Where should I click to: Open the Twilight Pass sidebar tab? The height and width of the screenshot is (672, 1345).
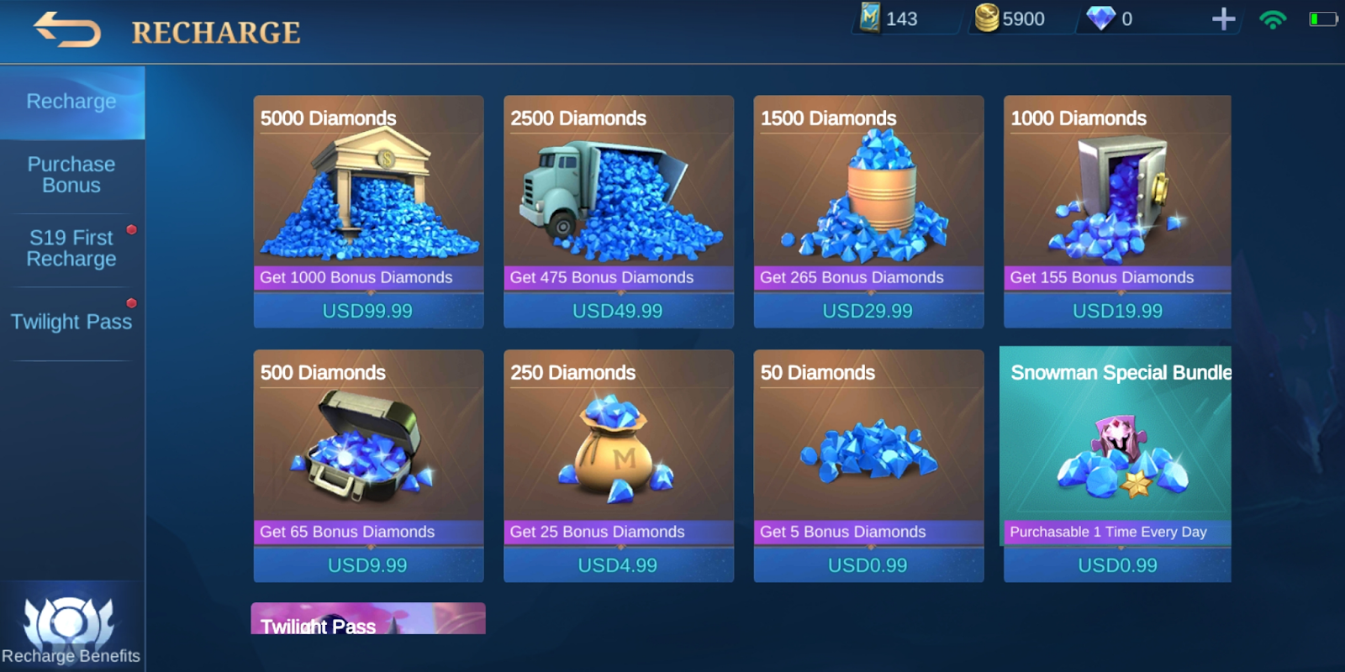coord(72,322)
